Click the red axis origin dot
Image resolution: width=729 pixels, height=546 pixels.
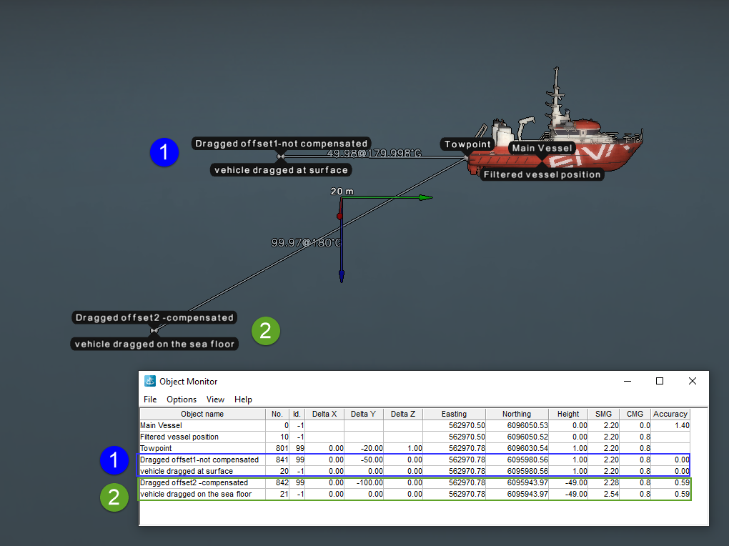(340, 217)
